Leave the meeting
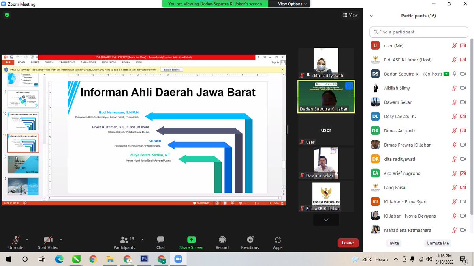The width and height of the screenshot is (474, 266). coord(348,243)
